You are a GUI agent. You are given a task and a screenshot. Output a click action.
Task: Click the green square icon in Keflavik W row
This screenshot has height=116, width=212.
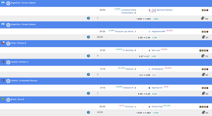click(x=203, y=88)
